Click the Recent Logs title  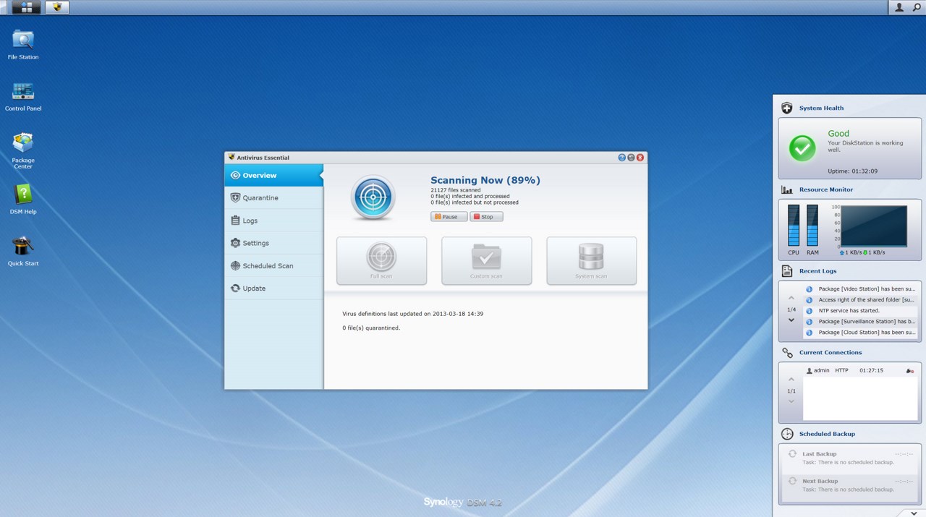click(817, 271)
